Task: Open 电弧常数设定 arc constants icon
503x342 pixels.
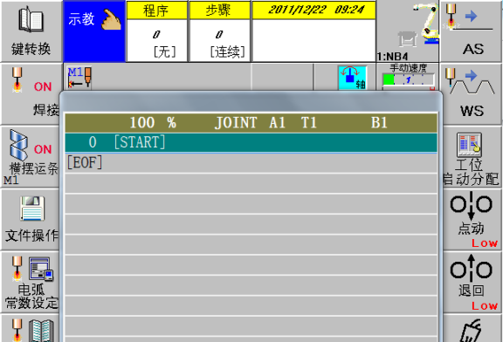Action: pos(31,283)
